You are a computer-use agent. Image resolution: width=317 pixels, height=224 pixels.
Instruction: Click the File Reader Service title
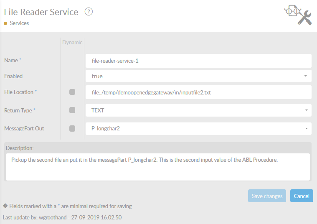point(41,12)
